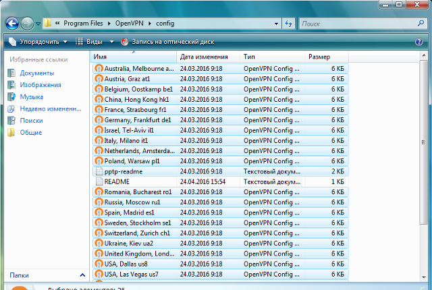Expand the arrow after OpenVPN in path
Image resolution: width=432 pixels, height=290 pixels.
point(150,24)
